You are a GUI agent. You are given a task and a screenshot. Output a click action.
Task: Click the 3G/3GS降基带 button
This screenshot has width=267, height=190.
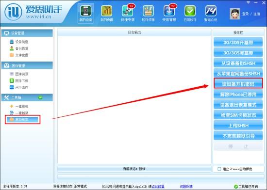pos(238,53)
